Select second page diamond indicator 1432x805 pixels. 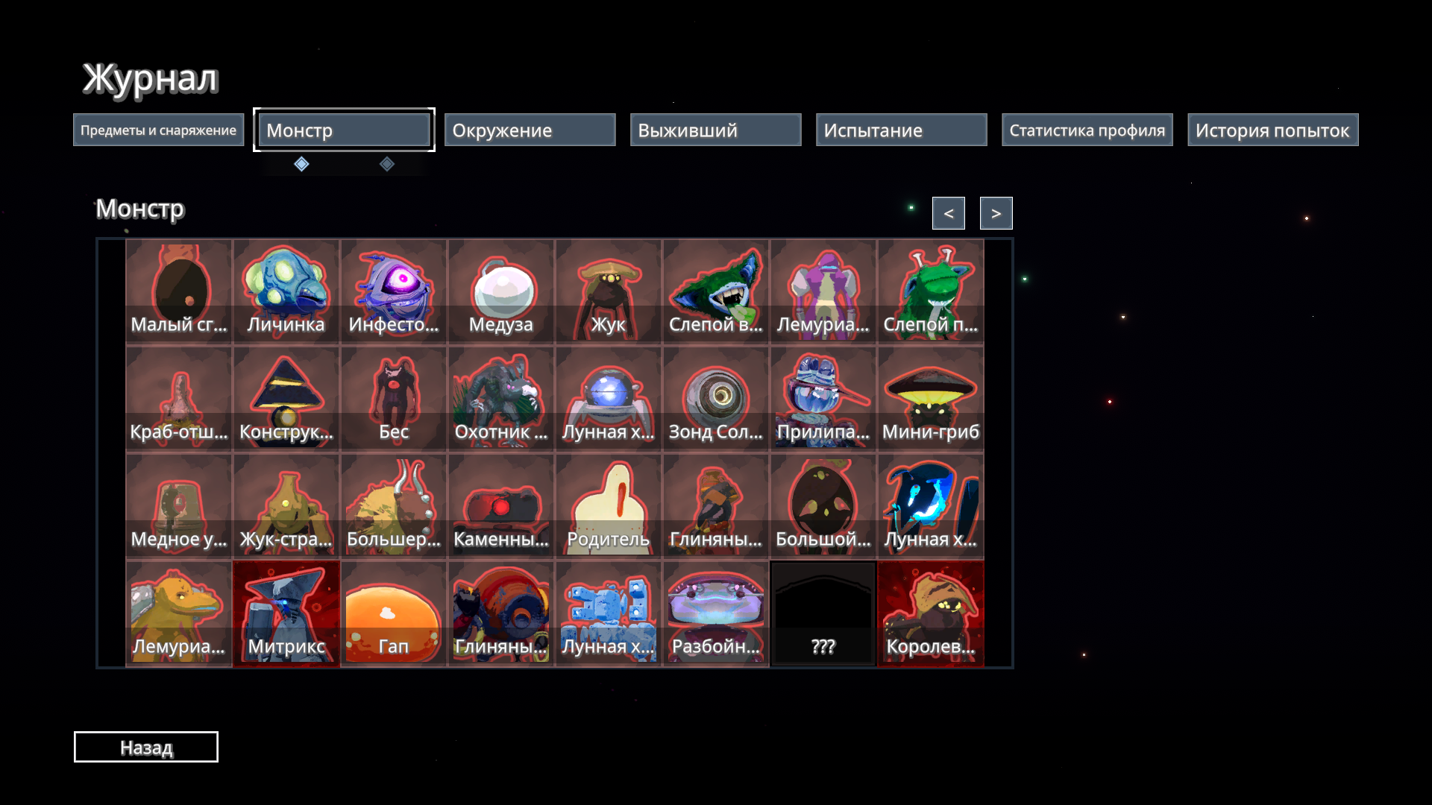pyautogui.click(x=386, y=164)
